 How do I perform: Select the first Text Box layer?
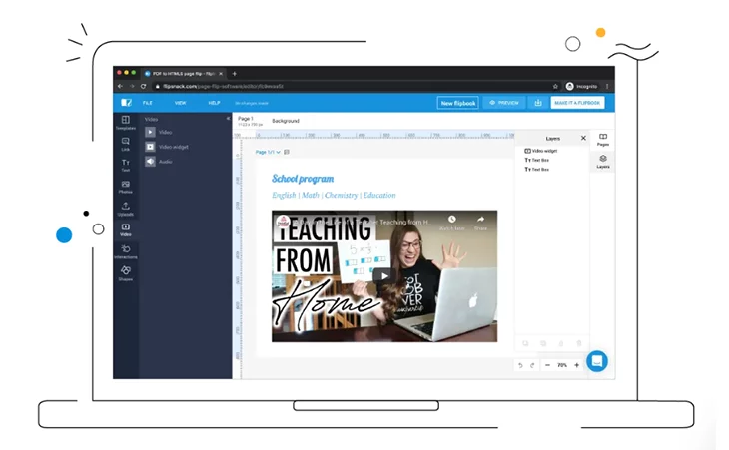537,160
